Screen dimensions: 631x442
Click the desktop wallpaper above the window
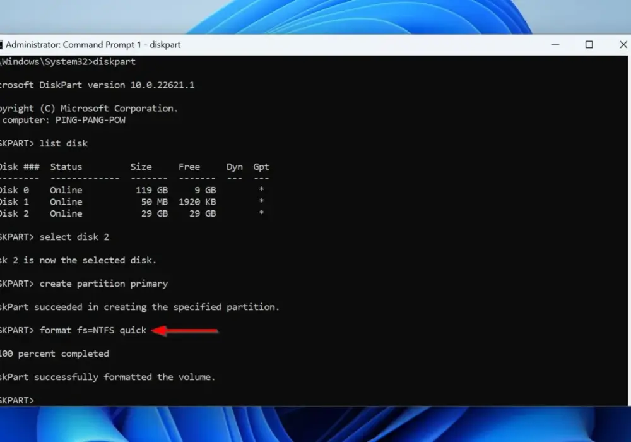315,17
